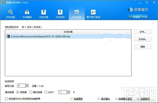
Task: Click the 文件列表 column header
Action: [x=68, y=32]
